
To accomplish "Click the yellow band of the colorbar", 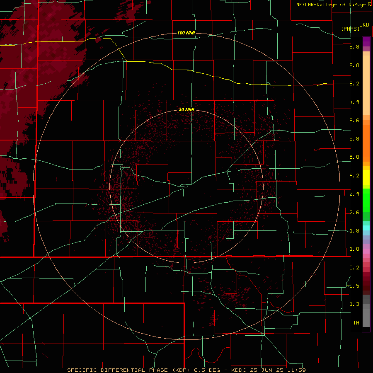I will point(366,177).
